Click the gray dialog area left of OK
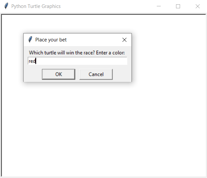 click(x=33, y=74)
